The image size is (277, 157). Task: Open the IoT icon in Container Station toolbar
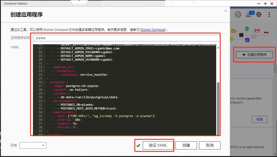click(238, 14)
